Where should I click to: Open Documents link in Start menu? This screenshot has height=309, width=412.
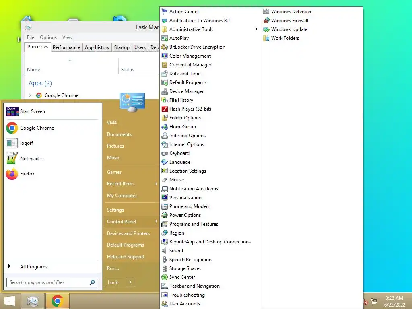[x=119, y=134]
